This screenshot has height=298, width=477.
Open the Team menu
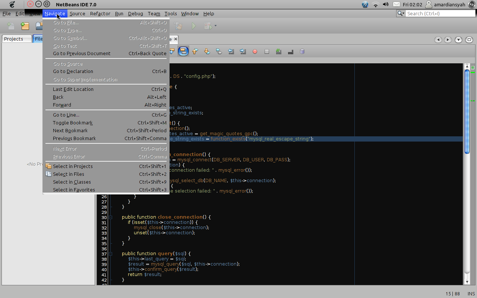coord(154,13)
